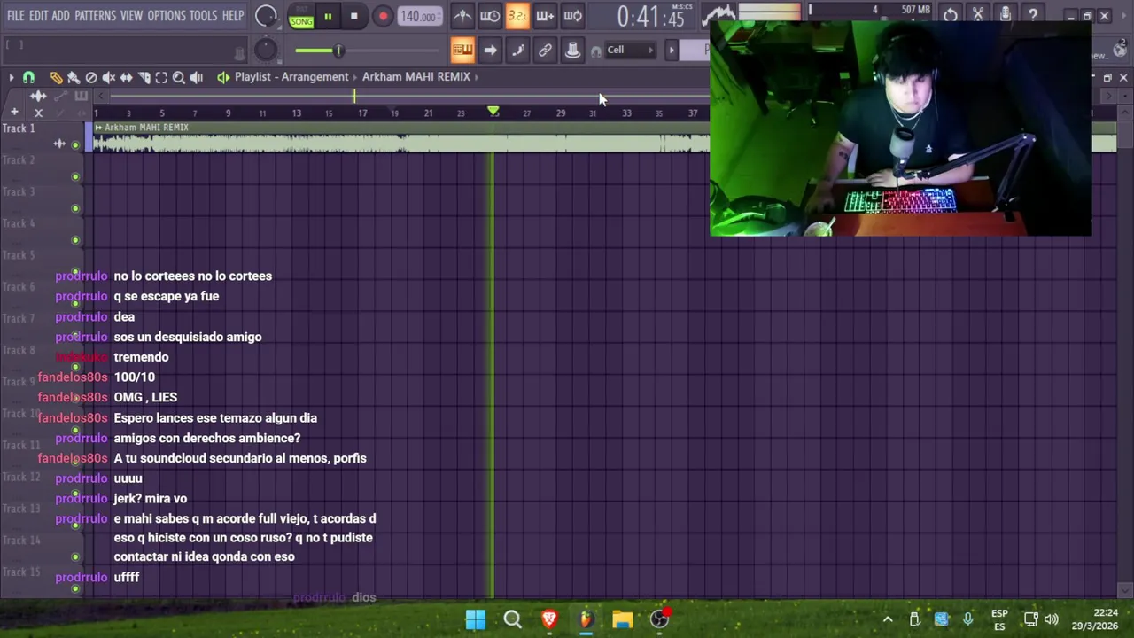Switch between PAT and SONG mode
This screenshot has height=638, width=1134.
pos(301,16)
